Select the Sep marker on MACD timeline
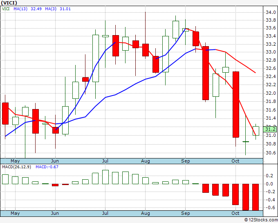278x223 pixels. [x=186, y=213]
